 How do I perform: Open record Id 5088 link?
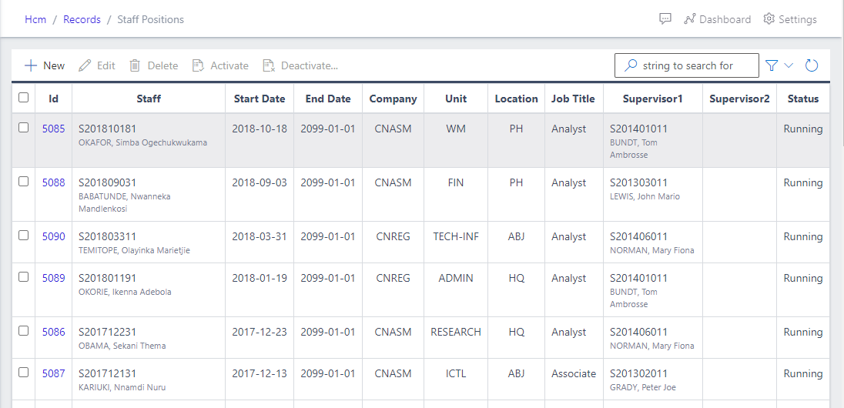pyautogui.click(x=54, y=182)
